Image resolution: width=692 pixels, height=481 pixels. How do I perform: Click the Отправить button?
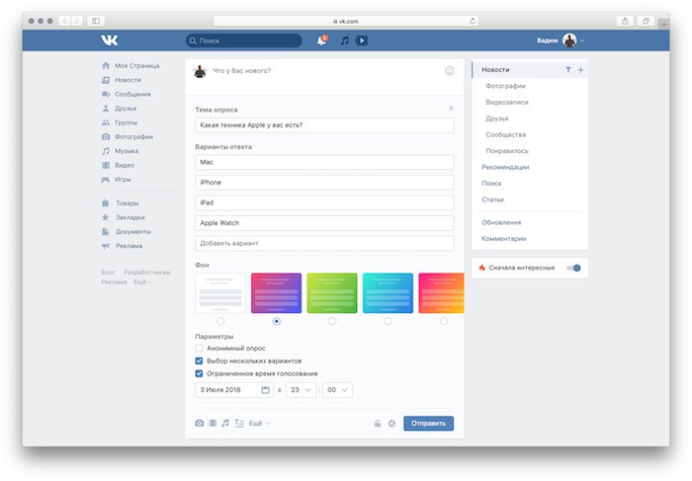[x=428, y=424]
